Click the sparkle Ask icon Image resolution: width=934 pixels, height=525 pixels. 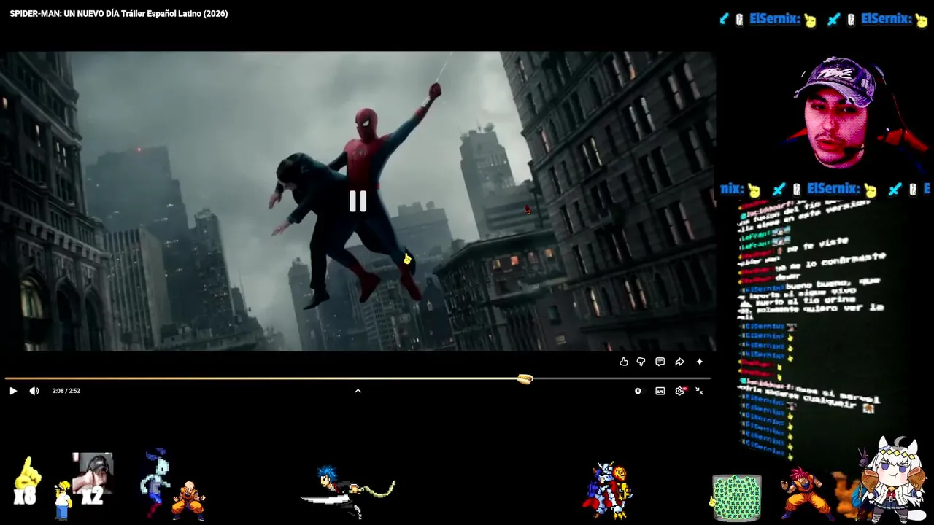click(699, 362)
